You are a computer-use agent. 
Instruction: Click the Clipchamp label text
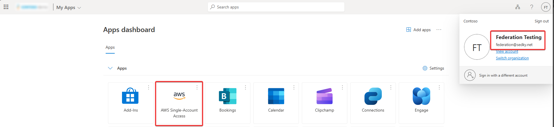(x=325, y=110)
